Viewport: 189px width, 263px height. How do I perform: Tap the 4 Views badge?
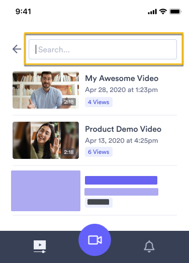(99, 102)
